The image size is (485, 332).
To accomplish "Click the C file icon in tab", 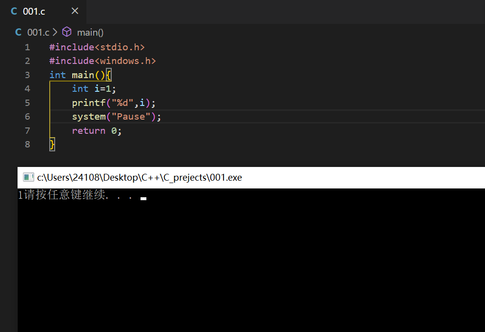I will coord(14,11).
